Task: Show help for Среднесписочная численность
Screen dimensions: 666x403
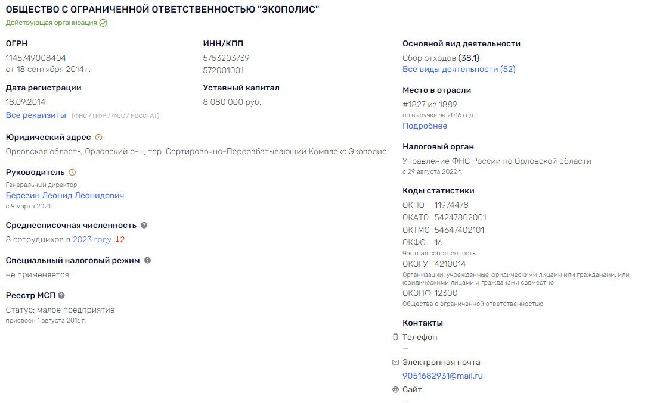Action: (144, 225)
